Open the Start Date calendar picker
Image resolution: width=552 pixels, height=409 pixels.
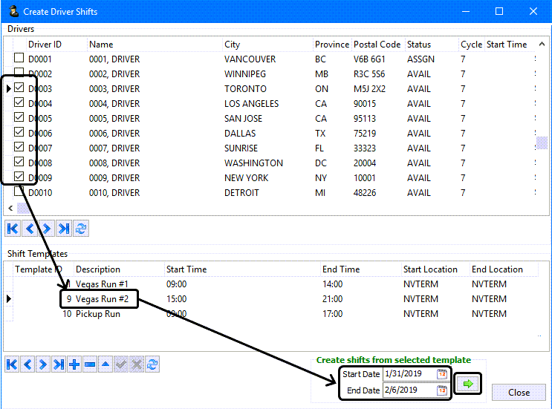point(442,375)
